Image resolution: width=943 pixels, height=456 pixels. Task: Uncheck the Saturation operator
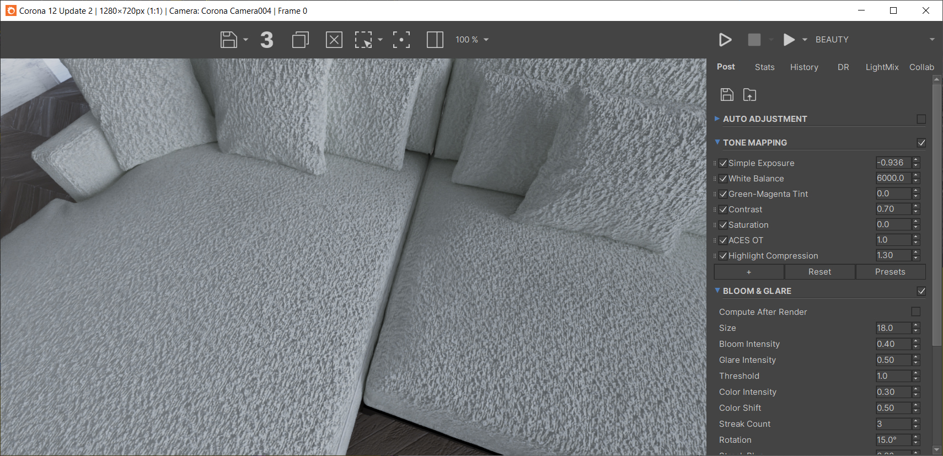(723, 225)
